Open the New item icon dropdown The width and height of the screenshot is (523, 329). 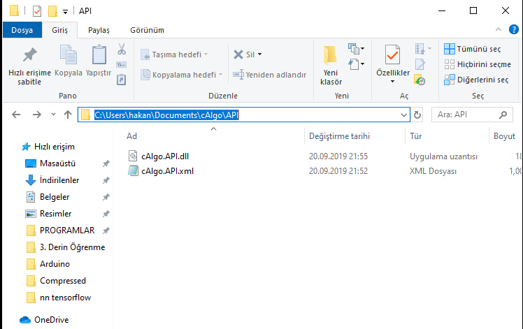356,49
